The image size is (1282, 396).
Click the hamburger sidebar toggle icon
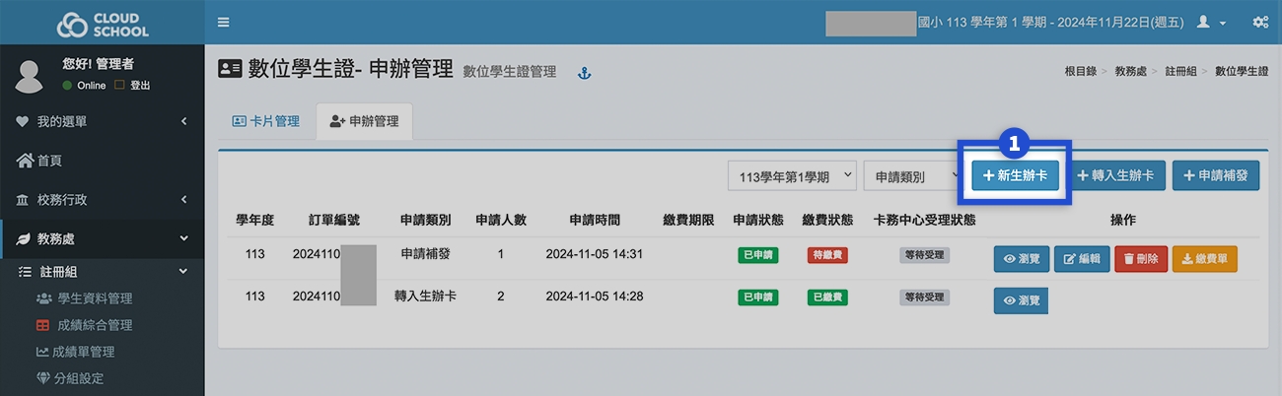[x=224, y=22]
